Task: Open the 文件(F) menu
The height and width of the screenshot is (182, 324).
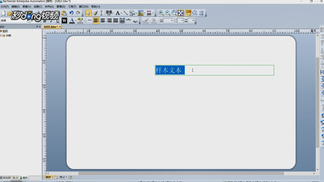Action: (4, 7)
